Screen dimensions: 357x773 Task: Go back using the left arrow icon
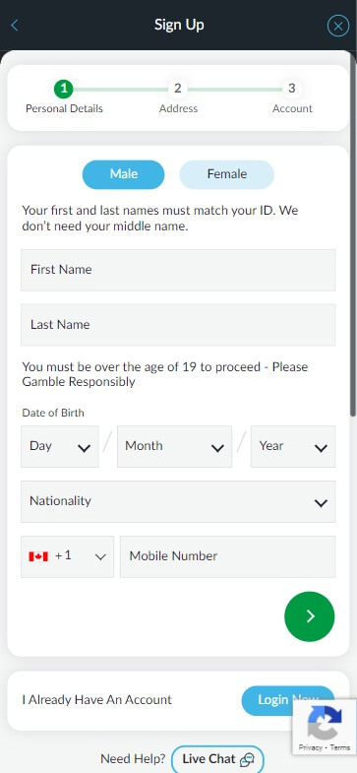tap(15, 26)
